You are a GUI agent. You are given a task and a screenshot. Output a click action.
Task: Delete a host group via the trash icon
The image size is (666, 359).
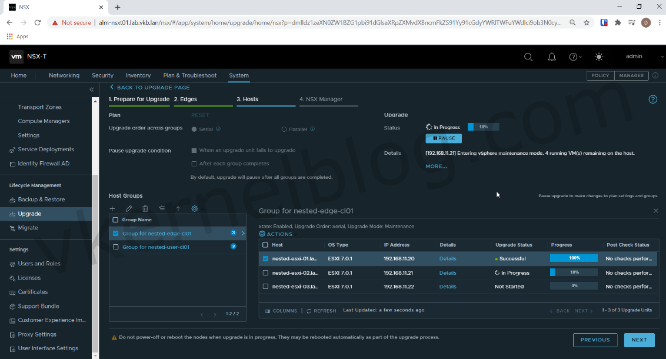[145, 208]
